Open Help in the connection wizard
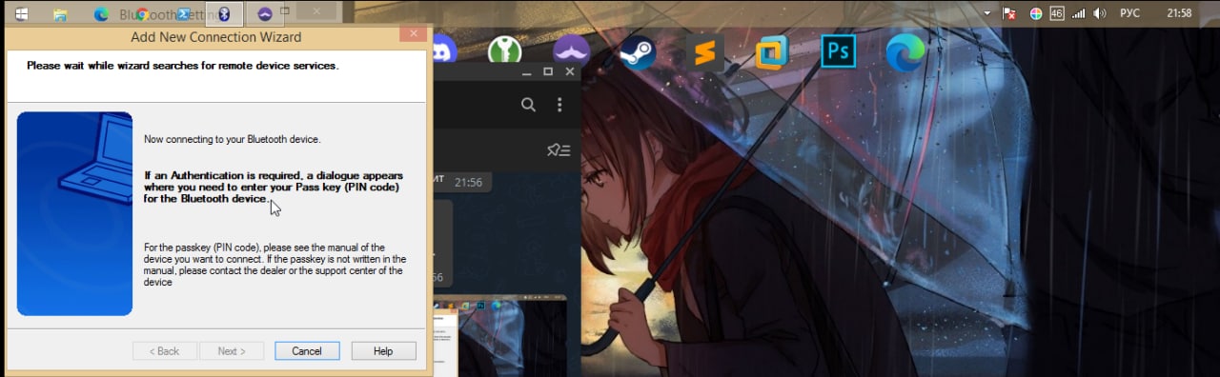 383,351
